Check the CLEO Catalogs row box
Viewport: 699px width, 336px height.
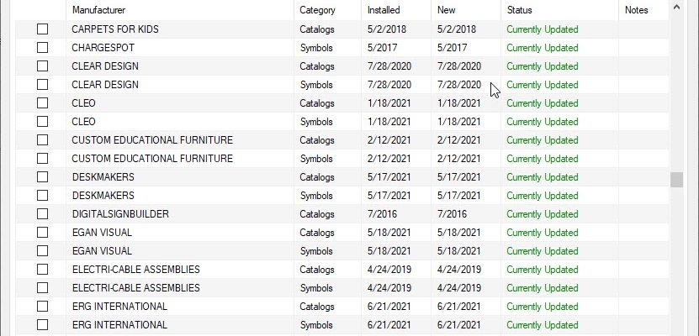point(42,102)
